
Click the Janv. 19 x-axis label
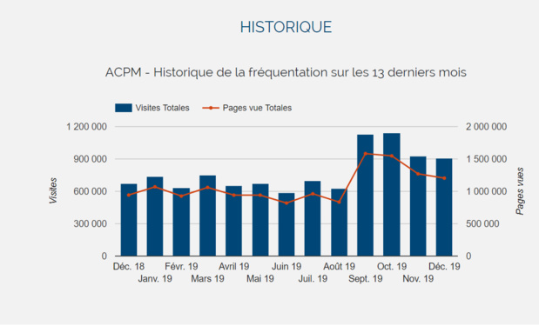point(155,279)
